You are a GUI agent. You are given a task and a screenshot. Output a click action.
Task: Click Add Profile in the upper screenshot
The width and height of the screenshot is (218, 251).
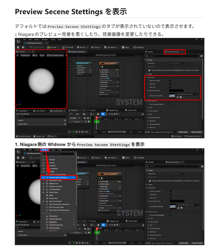tap(183, 132)
